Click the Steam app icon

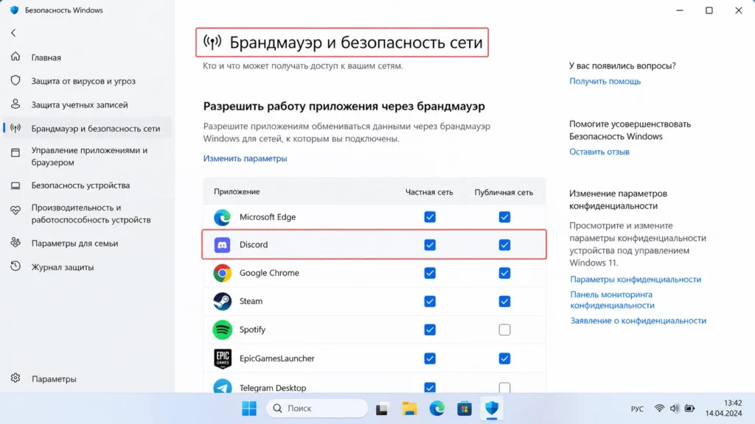click(x=222, y=301)
